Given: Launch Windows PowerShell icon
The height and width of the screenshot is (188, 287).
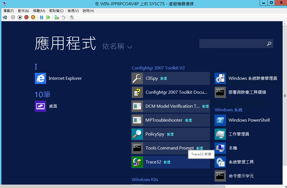Looking at the screenshot, I should (x=220, y=120).
